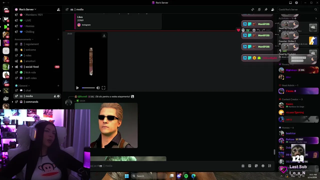Click create invite icon on media channel
320x180 pixels.
click(x=55, y=96)
